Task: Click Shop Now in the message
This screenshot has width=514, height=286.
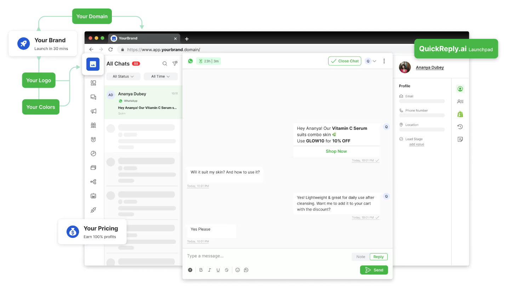Action: [336, 151]
